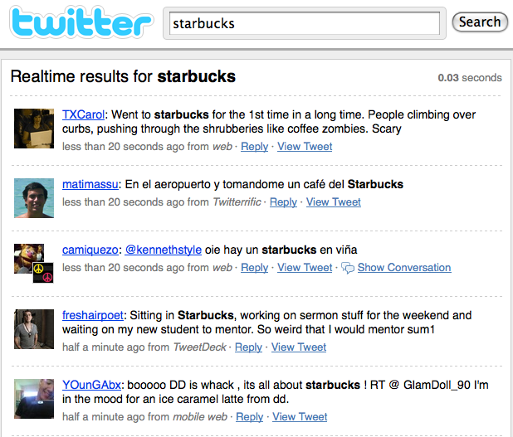View Tweet link for YOunGAbx's post
This screenshot has width=513, height=437.
(300, 417)
